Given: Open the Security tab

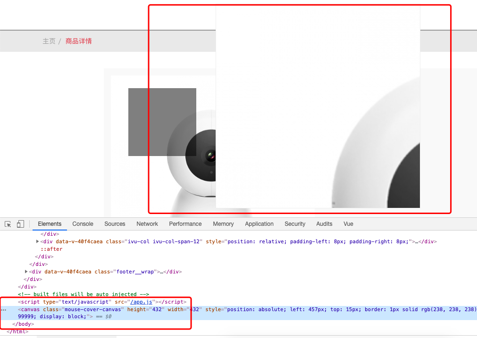Looking at the screenshot, I should 295,224.
